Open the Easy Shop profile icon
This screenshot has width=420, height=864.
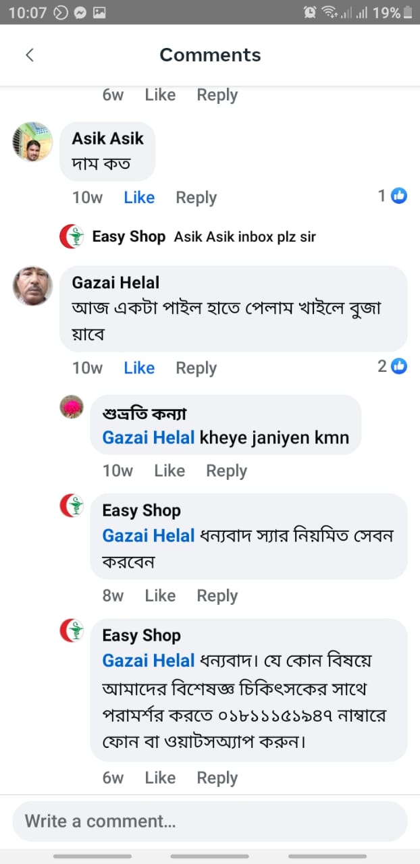(x=72, y=237)
